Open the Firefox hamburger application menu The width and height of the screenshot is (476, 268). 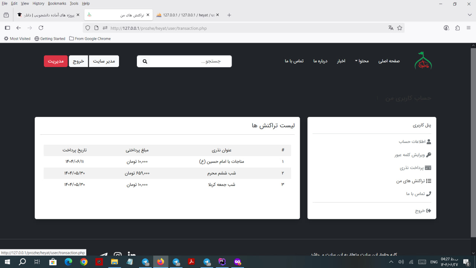point(469,28)
